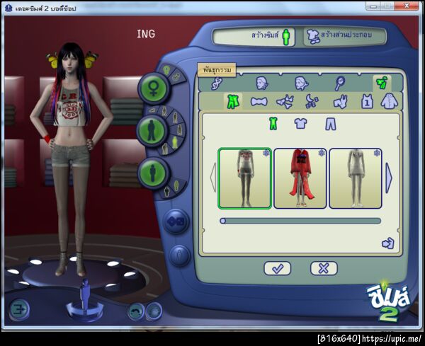Select the winter coat outerwear category
The image size is (425, 346).
389,101
